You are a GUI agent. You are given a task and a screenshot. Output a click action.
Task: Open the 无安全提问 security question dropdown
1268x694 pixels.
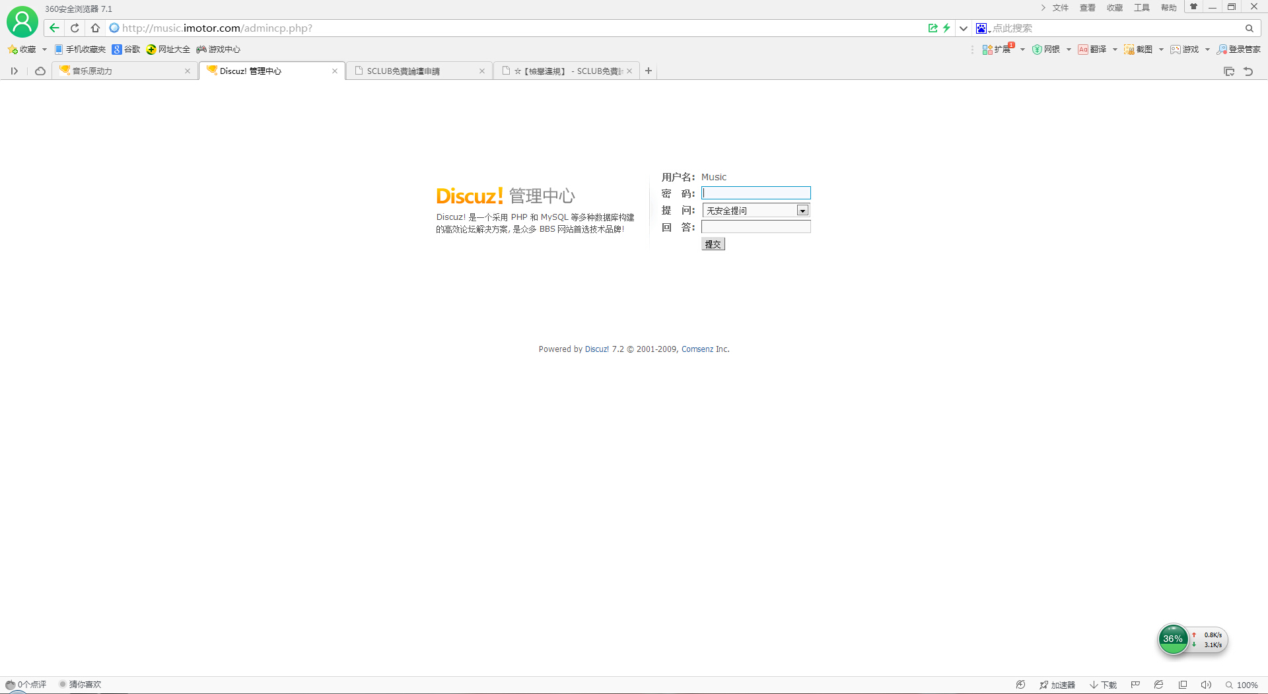click(756, 210)
